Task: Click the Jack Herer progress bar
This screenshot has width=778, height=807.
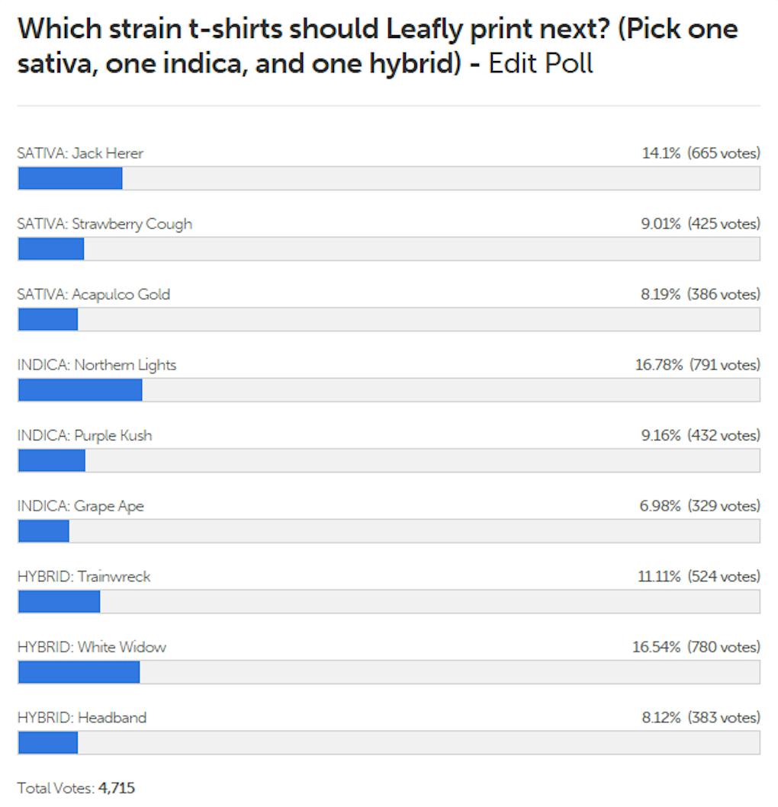Action: tap(388, 178)
